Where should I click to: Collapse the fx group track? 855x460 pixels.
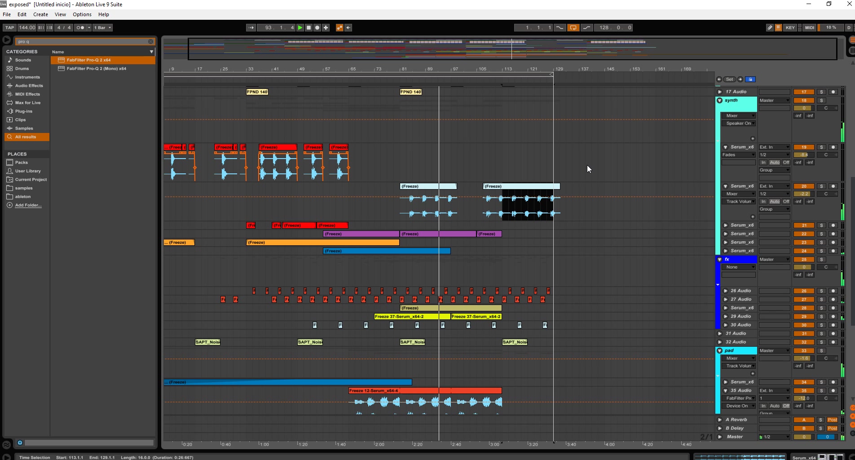[719, 260]
